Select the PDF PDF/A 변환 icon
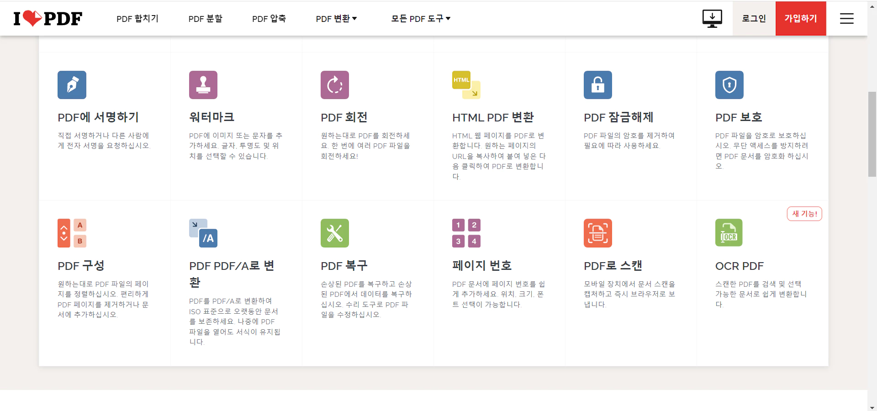Image resolution: width=877 pixels, height=411 pixels. pyautogui.click(x=203, y=232)
